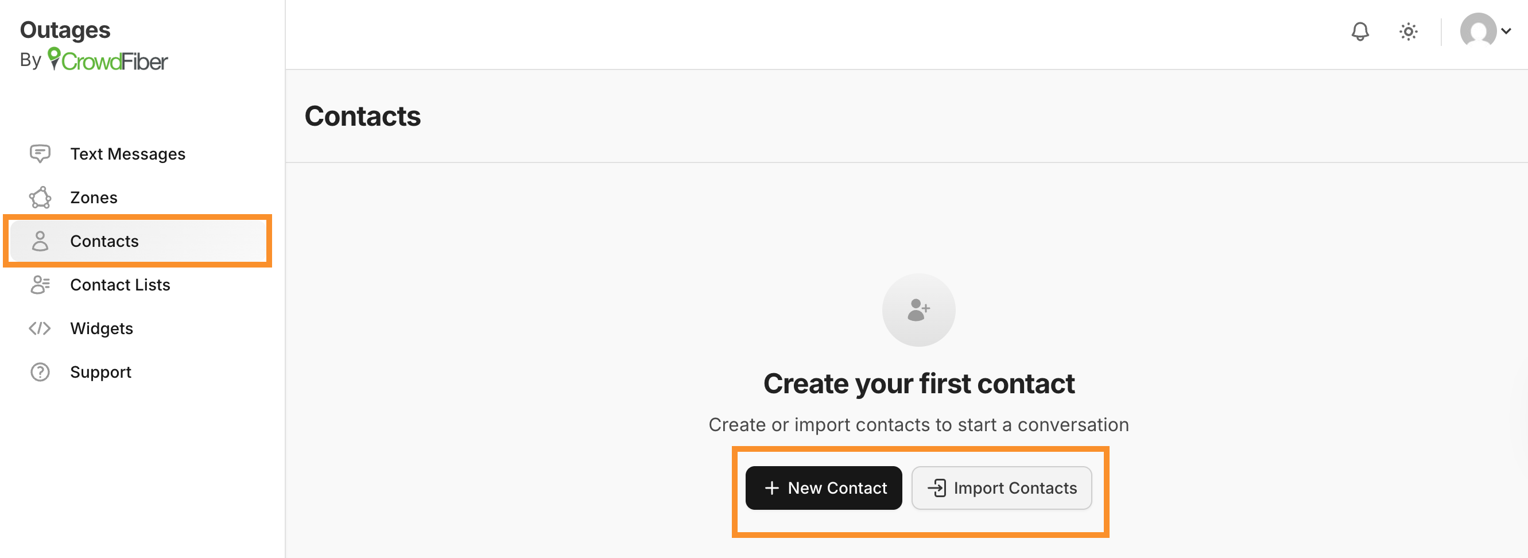Click the CrowdFiber logo
The height and width of the screenshot is (558, 1528).
107,59
